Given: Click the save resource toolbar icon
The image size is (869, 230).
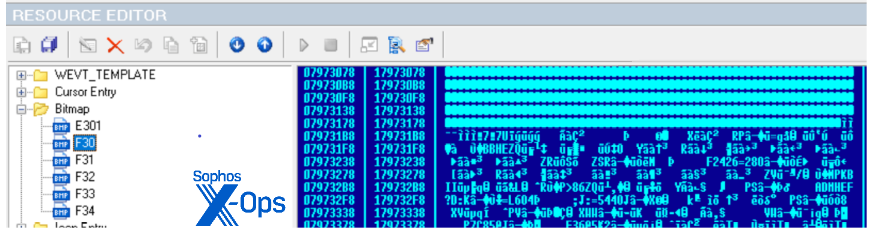Looking at the screenshot, I should pos(22,45).
